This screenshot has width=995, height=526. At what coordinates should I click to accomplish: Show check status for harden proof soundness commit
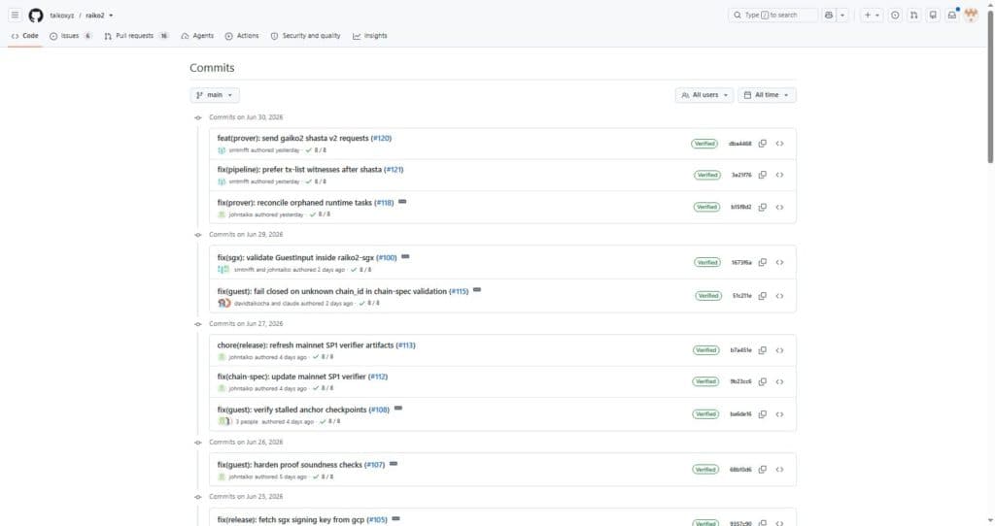(323, 477)
